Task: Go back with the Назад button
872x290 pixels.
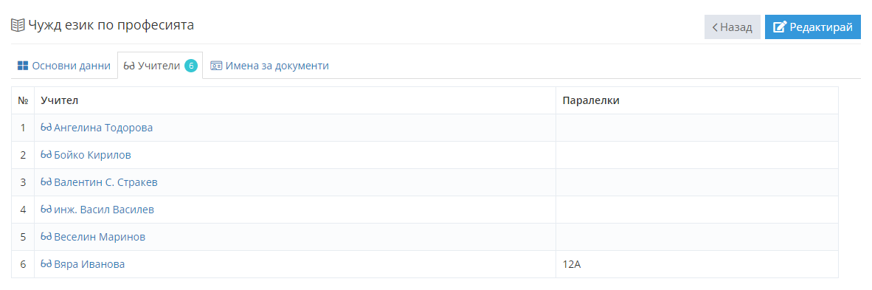Action: coord(732,27)
